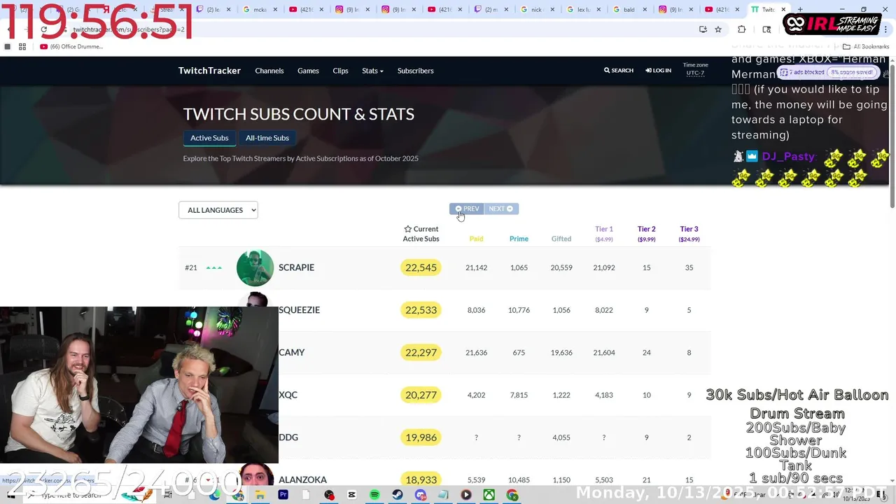Open Adobe Premiere Pro from the taskbar
Viewport: 896px width, 504px height.
pos(283,495)
